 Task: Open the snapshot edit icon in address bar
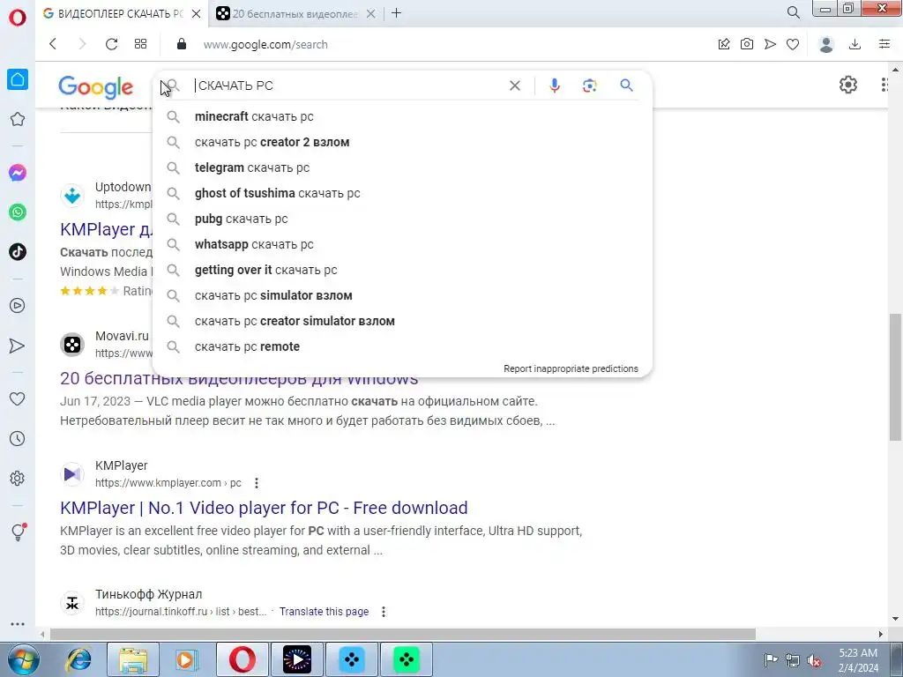[724, 44]
